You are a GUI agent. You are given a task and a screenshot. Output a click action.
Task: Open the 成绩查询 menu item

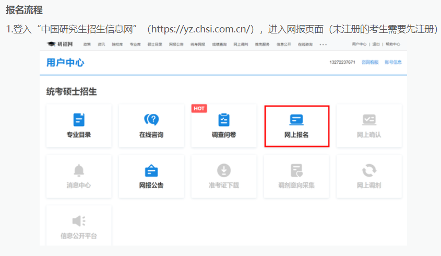(219, 44)
